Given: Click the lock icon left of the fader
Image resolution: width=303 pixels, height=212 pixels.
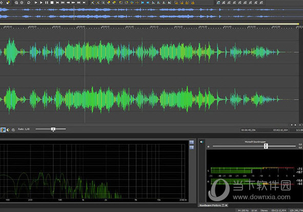Looking at the screenshot, I should coord(209,146).
